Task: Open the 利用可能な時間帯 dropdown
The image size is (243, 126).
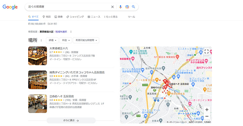Action: pos(86,40)
